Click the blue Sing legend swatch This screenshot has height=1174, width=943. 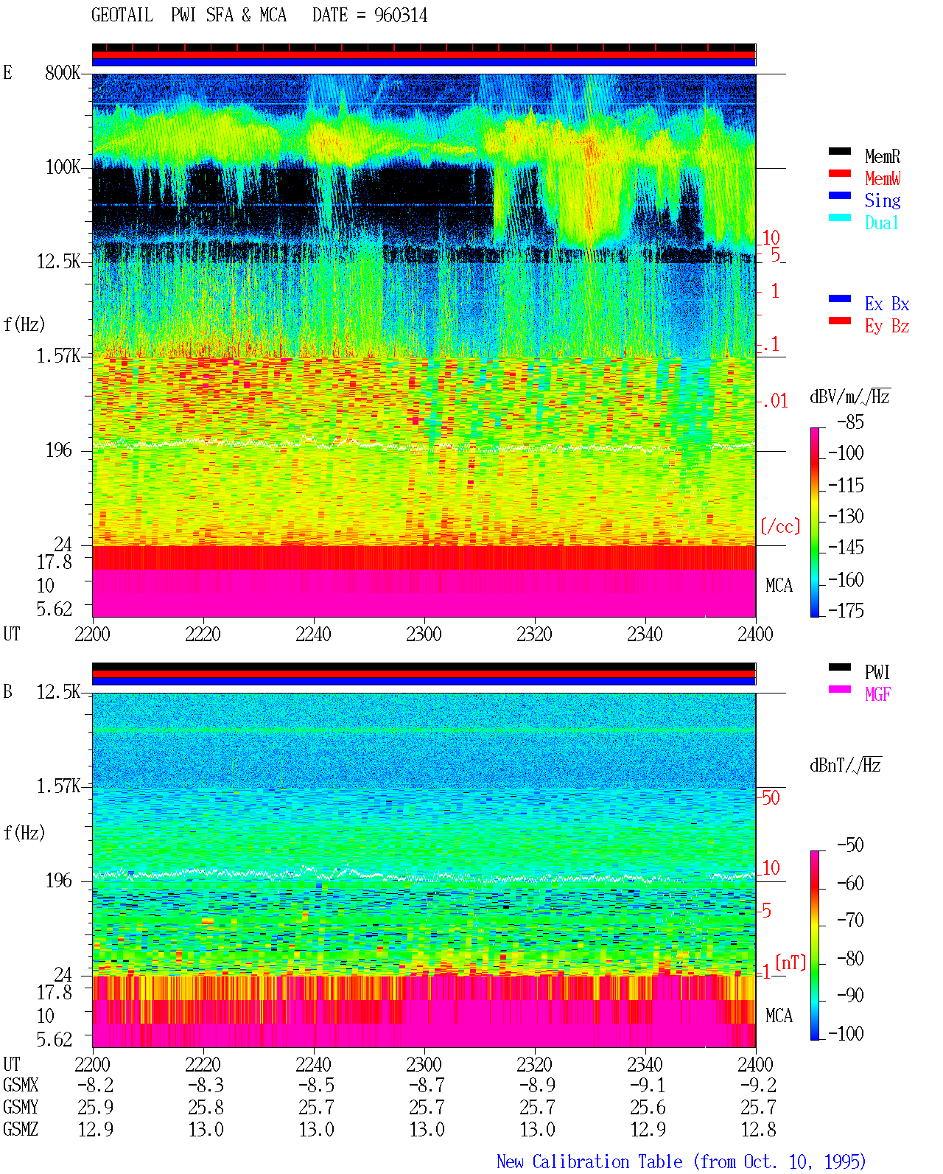click(840, 195)
